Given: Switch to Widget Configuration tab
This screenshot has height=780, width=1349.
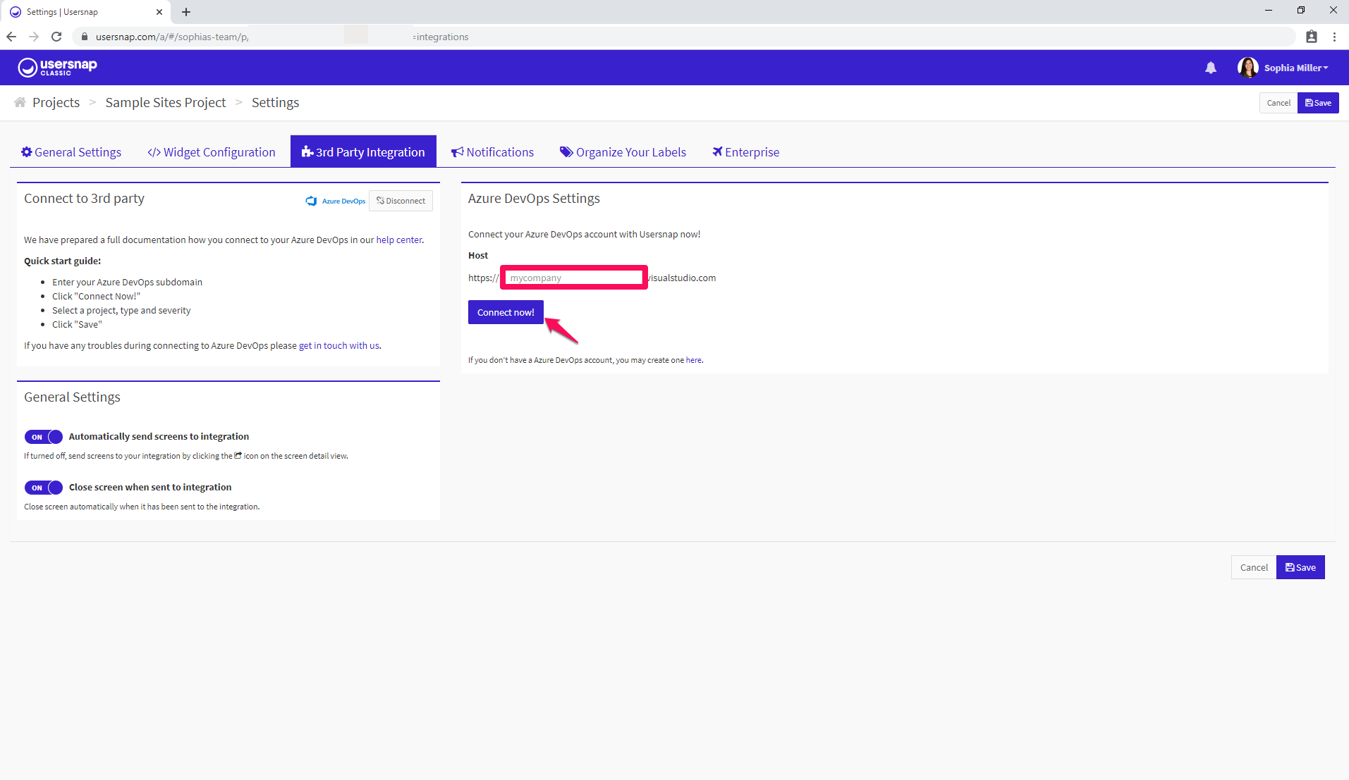Looking at the screenshot, I should (212, 152).
